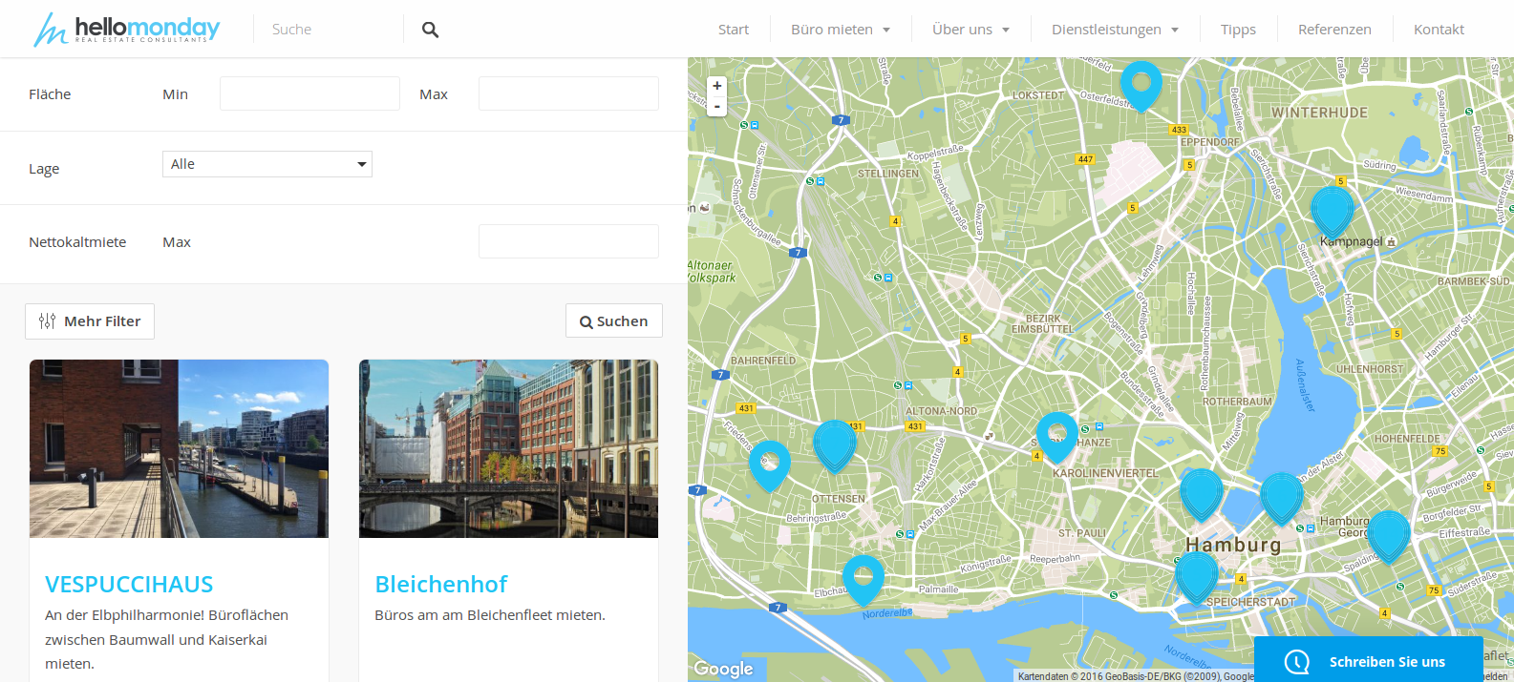The height and width of the screenshot is (682, 1514).
Task: Expand the Dienstleistungen menu
Action: point(1116,30)
